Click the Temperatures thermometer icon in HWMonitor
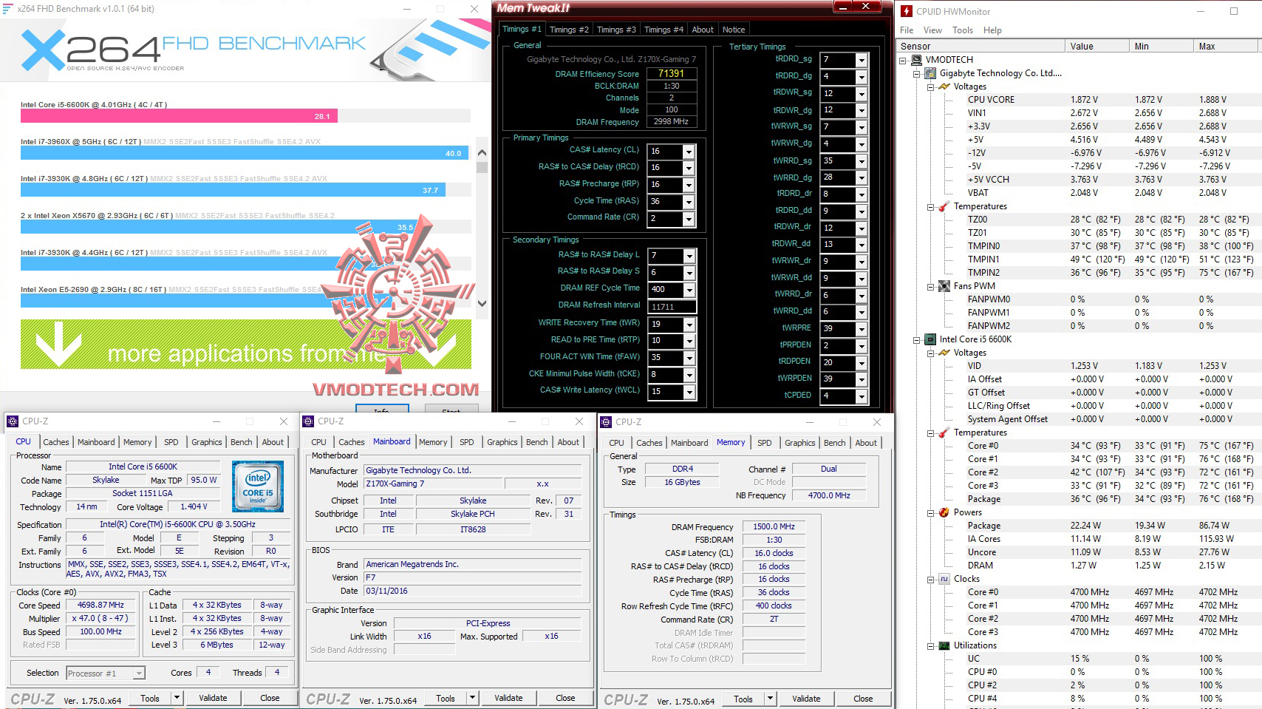The width and height of the screenshot is (1262, 709). 944,206
